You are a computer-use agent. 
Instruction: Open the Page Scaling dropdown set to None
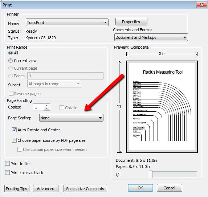(71, 118)
